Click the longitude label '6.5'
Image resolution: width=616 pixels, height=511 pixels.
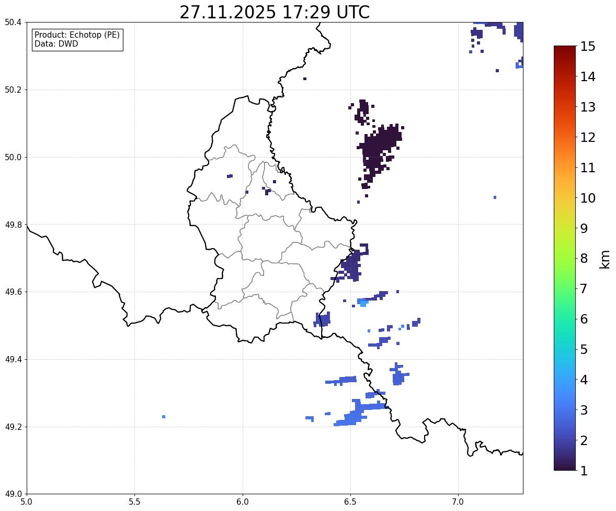350,502
